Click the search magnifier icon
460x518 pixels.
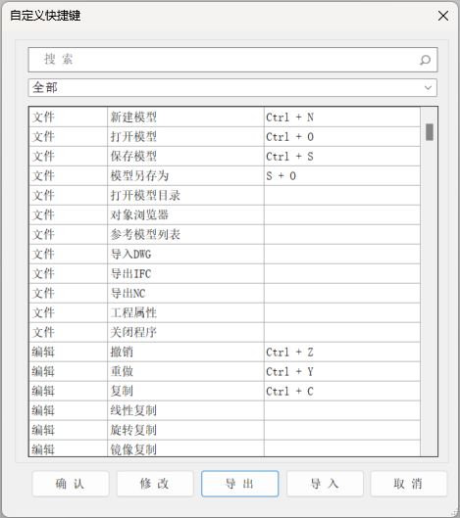click(x=425, y=60)
